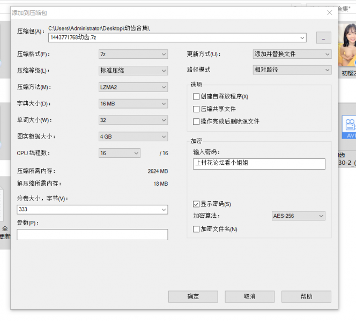Expand the 固实数据大小 dropdown showing 4 GB
356x321 pixels.
tap(133, 137)
